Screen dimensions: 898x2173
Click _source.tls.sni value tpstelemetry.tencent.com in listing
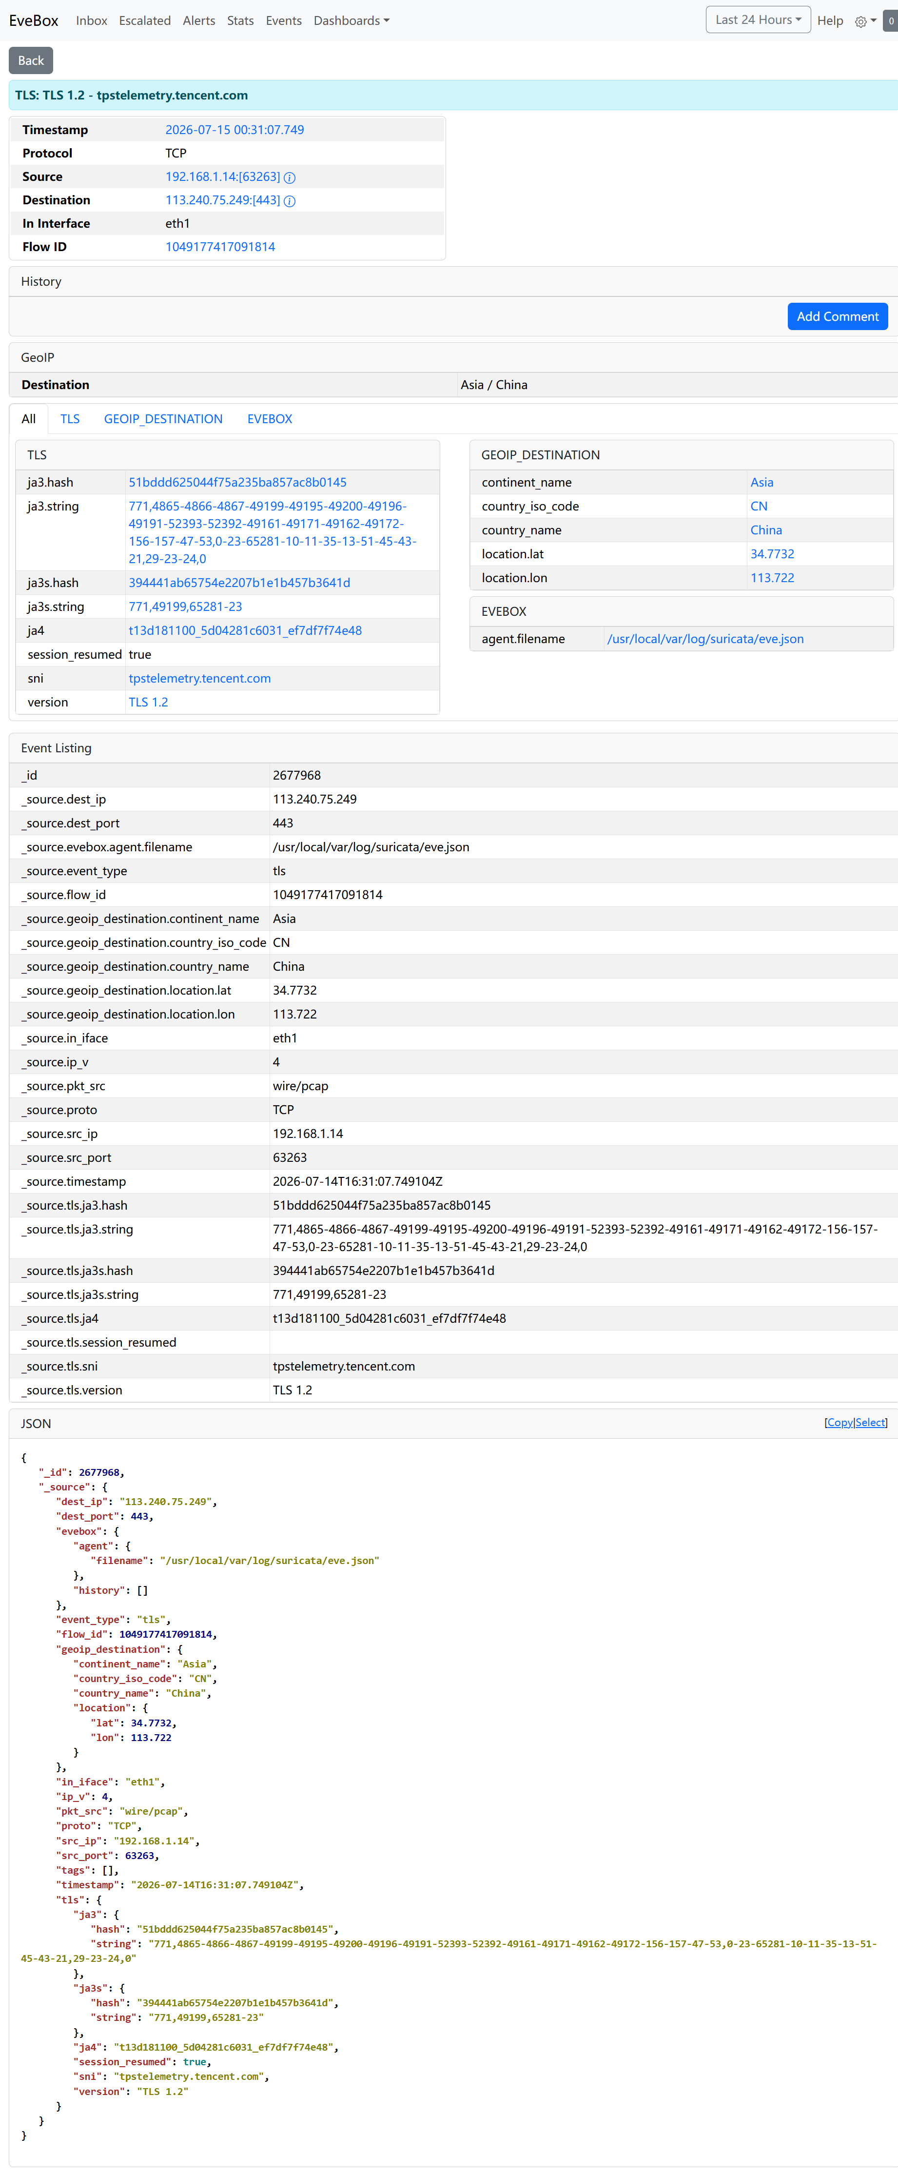(x=343, y=1367)
